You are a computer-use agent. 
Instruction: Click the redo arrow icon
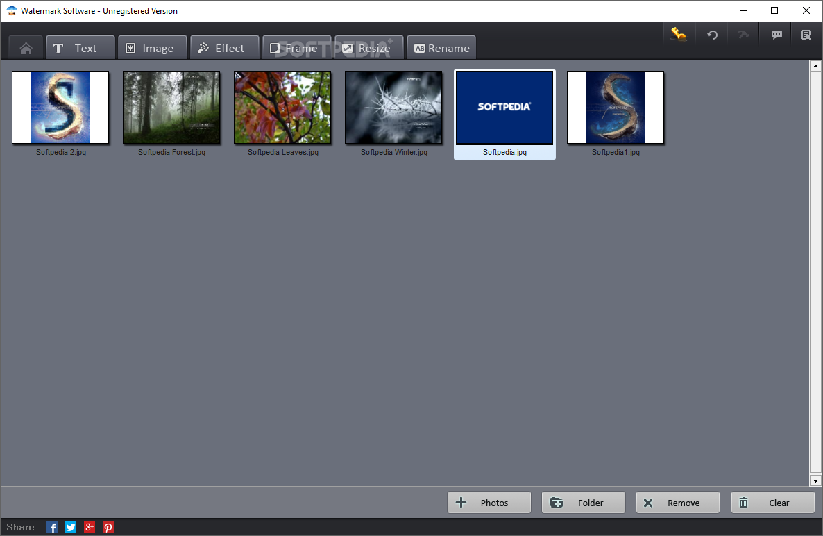point(744,35)
